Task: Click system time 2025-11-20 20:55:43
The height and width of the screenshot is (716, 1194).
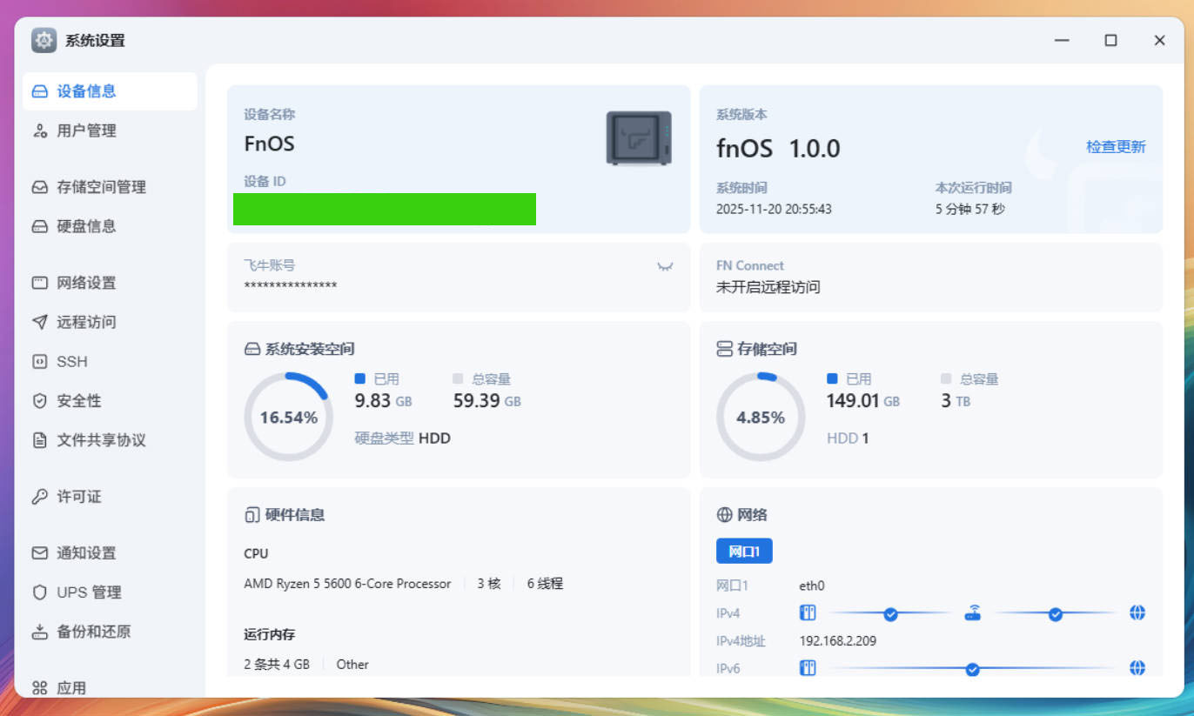Action: click(x=774, y=210)
